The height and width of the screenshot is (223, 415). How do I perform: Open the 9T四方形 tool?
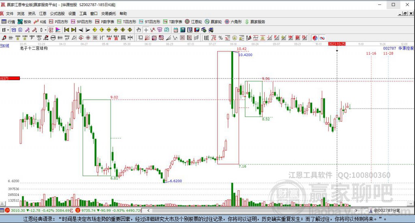150,22
